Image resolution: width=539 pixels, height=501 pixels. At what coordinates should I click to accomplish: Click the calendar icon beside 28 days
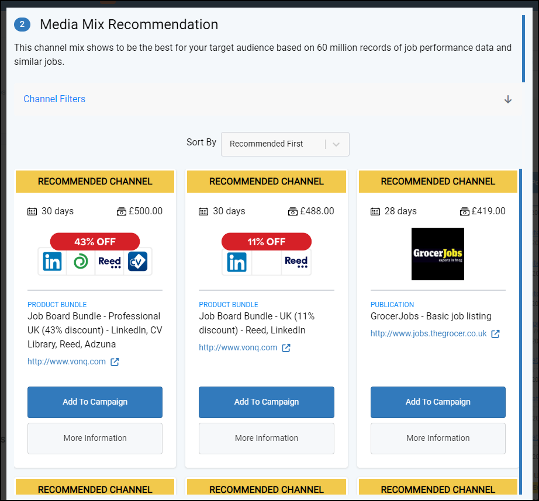click(x=375, y=211)
